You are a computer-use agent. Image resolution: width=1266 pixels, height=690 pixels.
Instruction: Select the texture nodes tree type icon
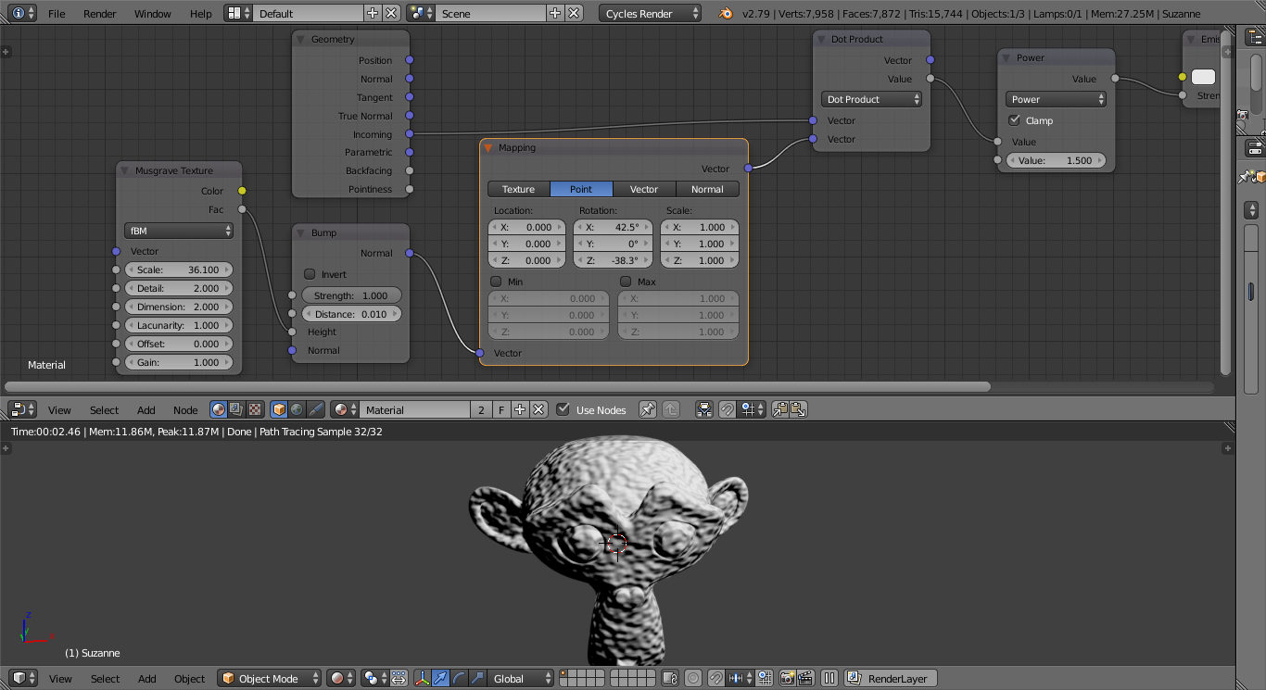coord(254,409)
